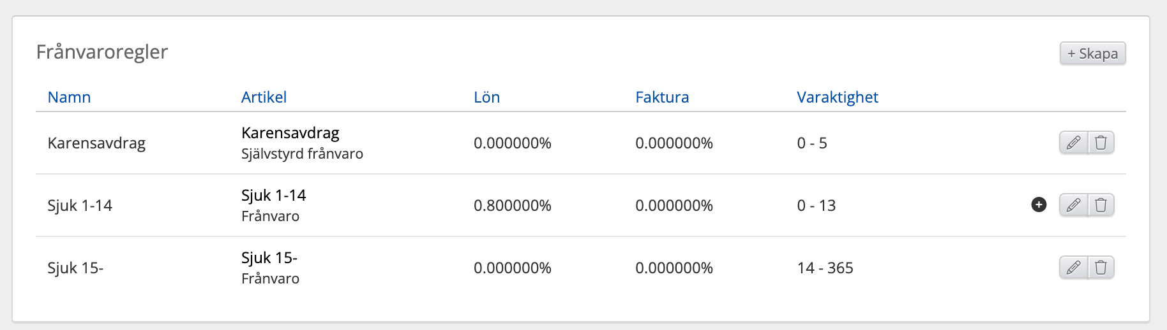Edit the Sjuk 1-14 rule
The image size is (1167, 330).
1073,205
